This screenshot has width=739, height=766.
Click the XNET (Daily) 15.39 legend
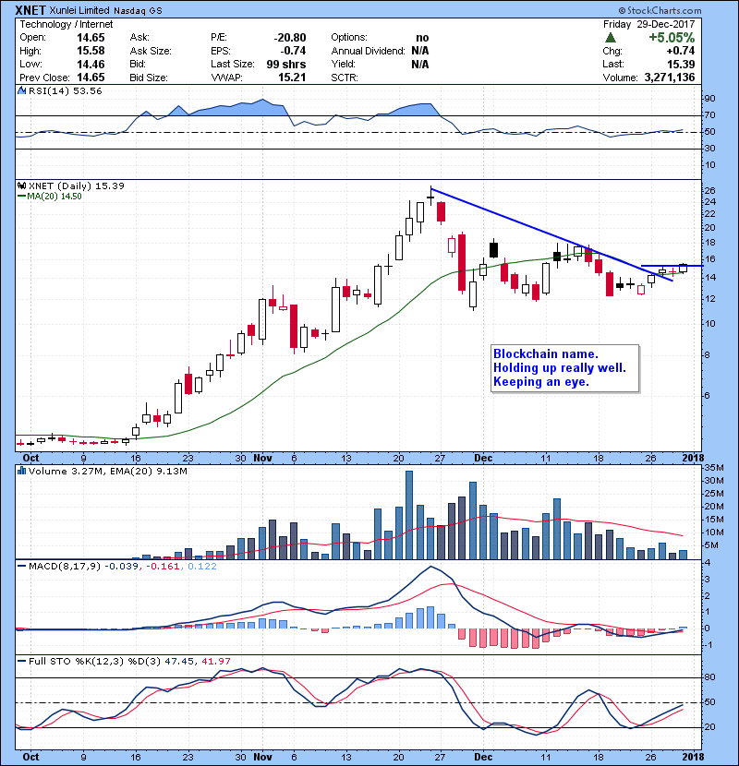(77, 186)
